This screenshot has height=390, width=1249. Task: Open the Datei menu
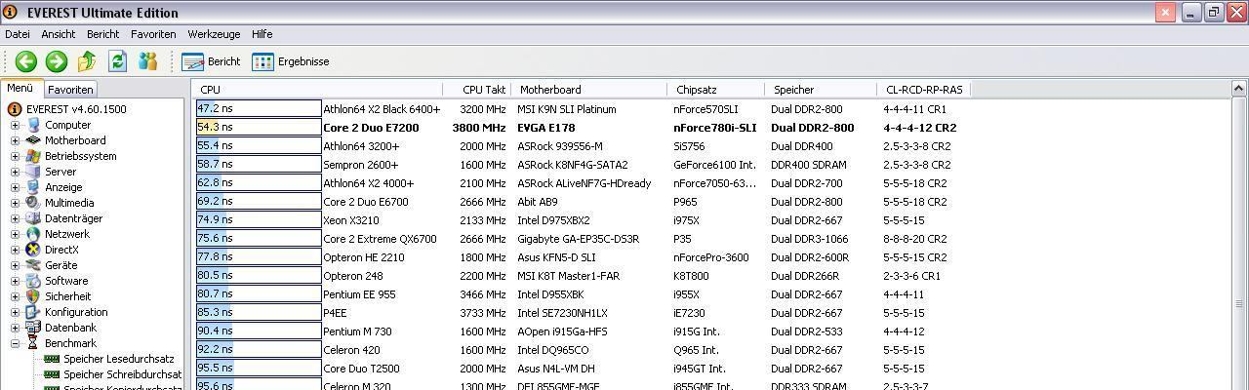[x=18, y=34]
